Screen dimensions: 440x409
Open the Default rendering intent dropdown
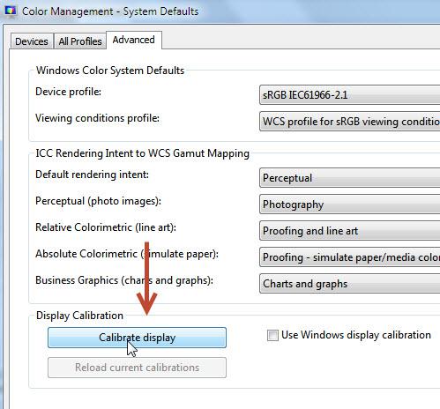point(349,178)
